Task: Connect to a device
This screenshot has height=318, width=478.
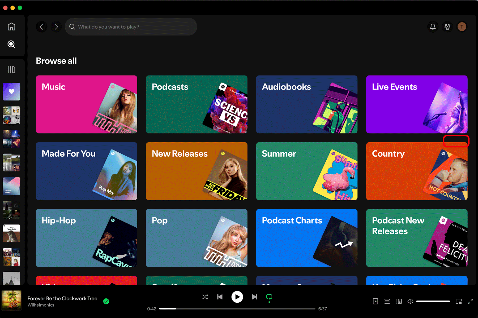Action: tap(399, 301)
